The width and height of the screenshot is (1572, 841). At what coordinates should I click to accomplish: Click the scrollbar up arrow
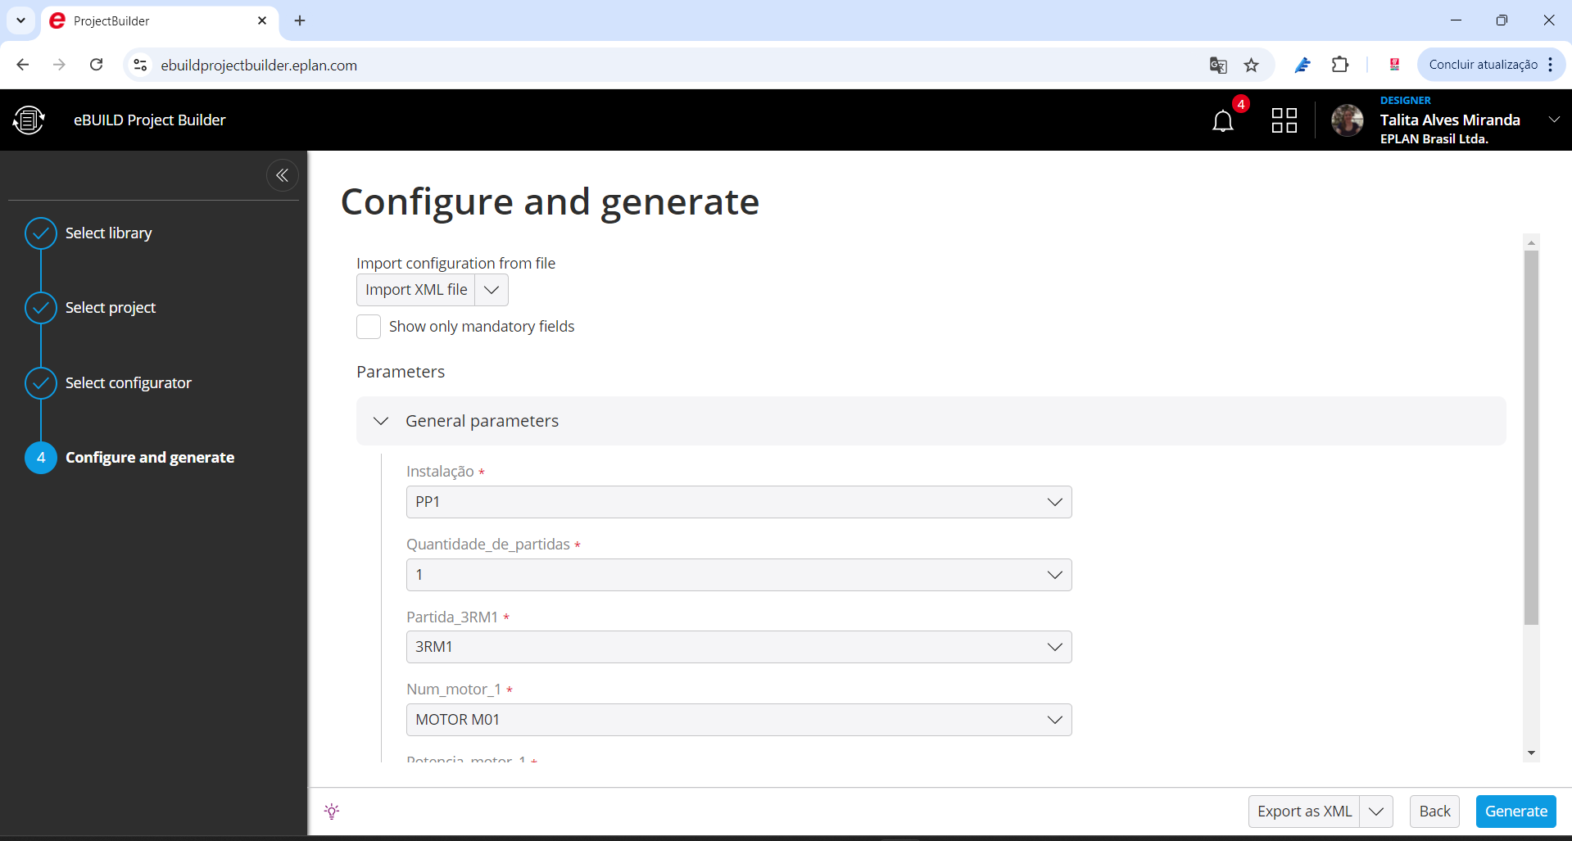tap(1531, 242)
